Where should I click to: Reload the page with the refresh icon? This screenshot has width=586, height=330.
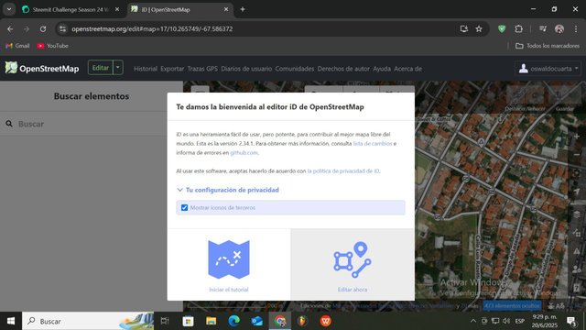click(x=43, y=28)
